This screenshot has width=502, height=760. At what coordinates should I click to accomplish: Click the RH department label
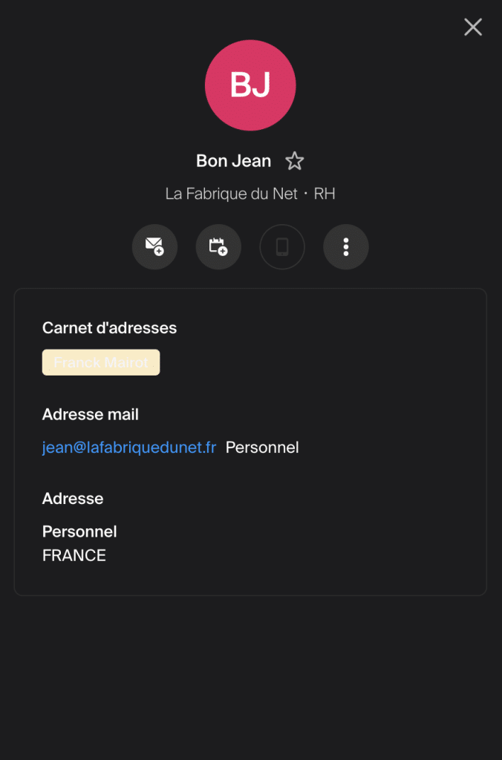point(325,194)
